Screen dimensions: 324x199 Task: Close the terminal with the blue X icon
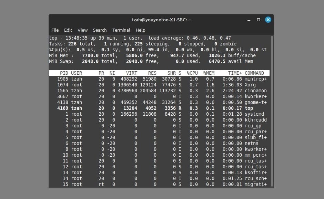[268, 20]
